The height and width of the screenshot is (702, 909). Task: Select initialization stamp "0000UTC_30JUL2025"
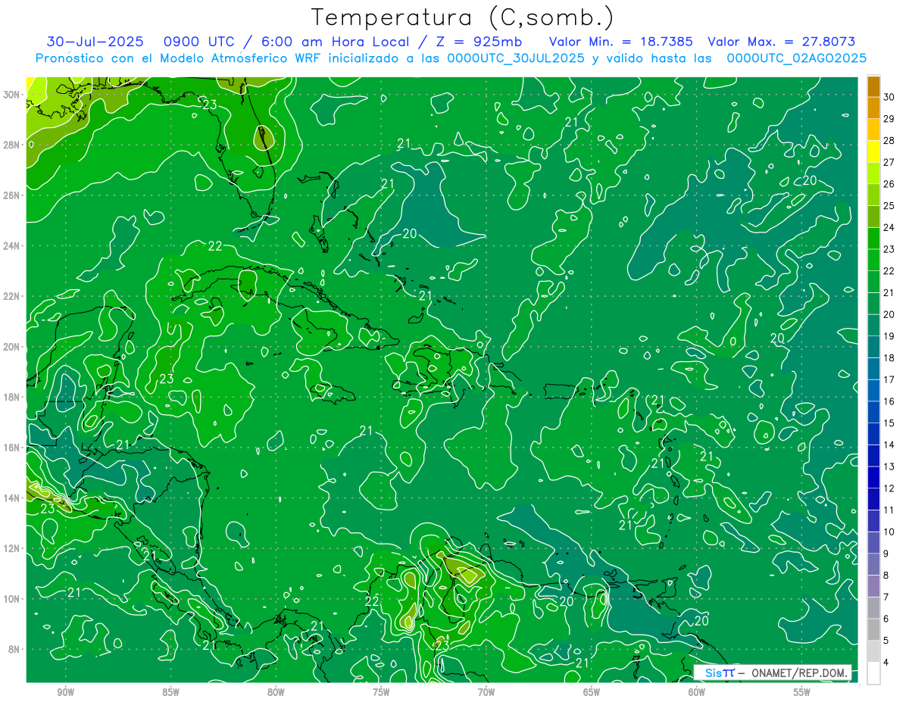pyautogui.click(x=517, y=58)
